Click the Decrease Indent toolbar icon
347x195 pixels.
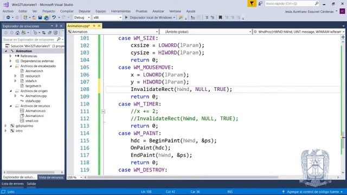point(207,17)
